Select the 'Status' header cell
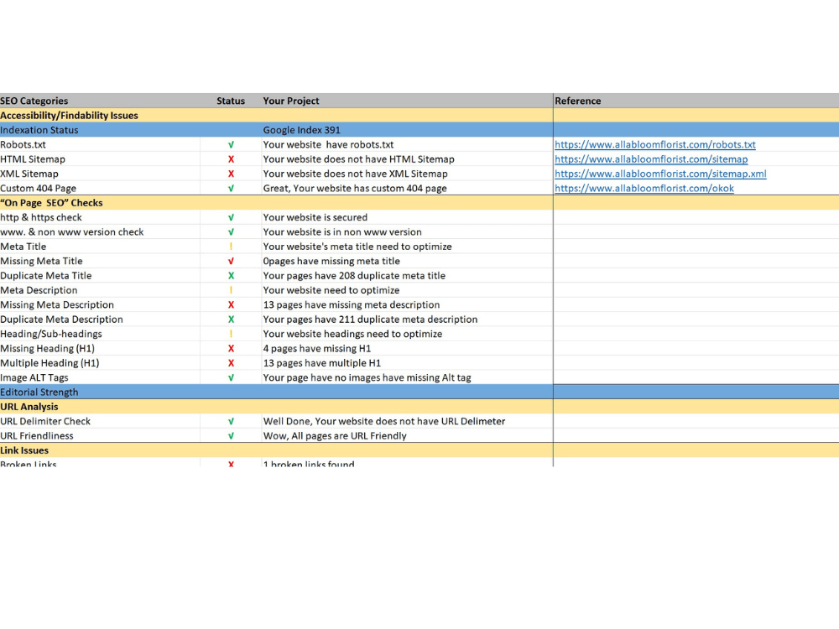839x629 pixels. click(231, 101)
